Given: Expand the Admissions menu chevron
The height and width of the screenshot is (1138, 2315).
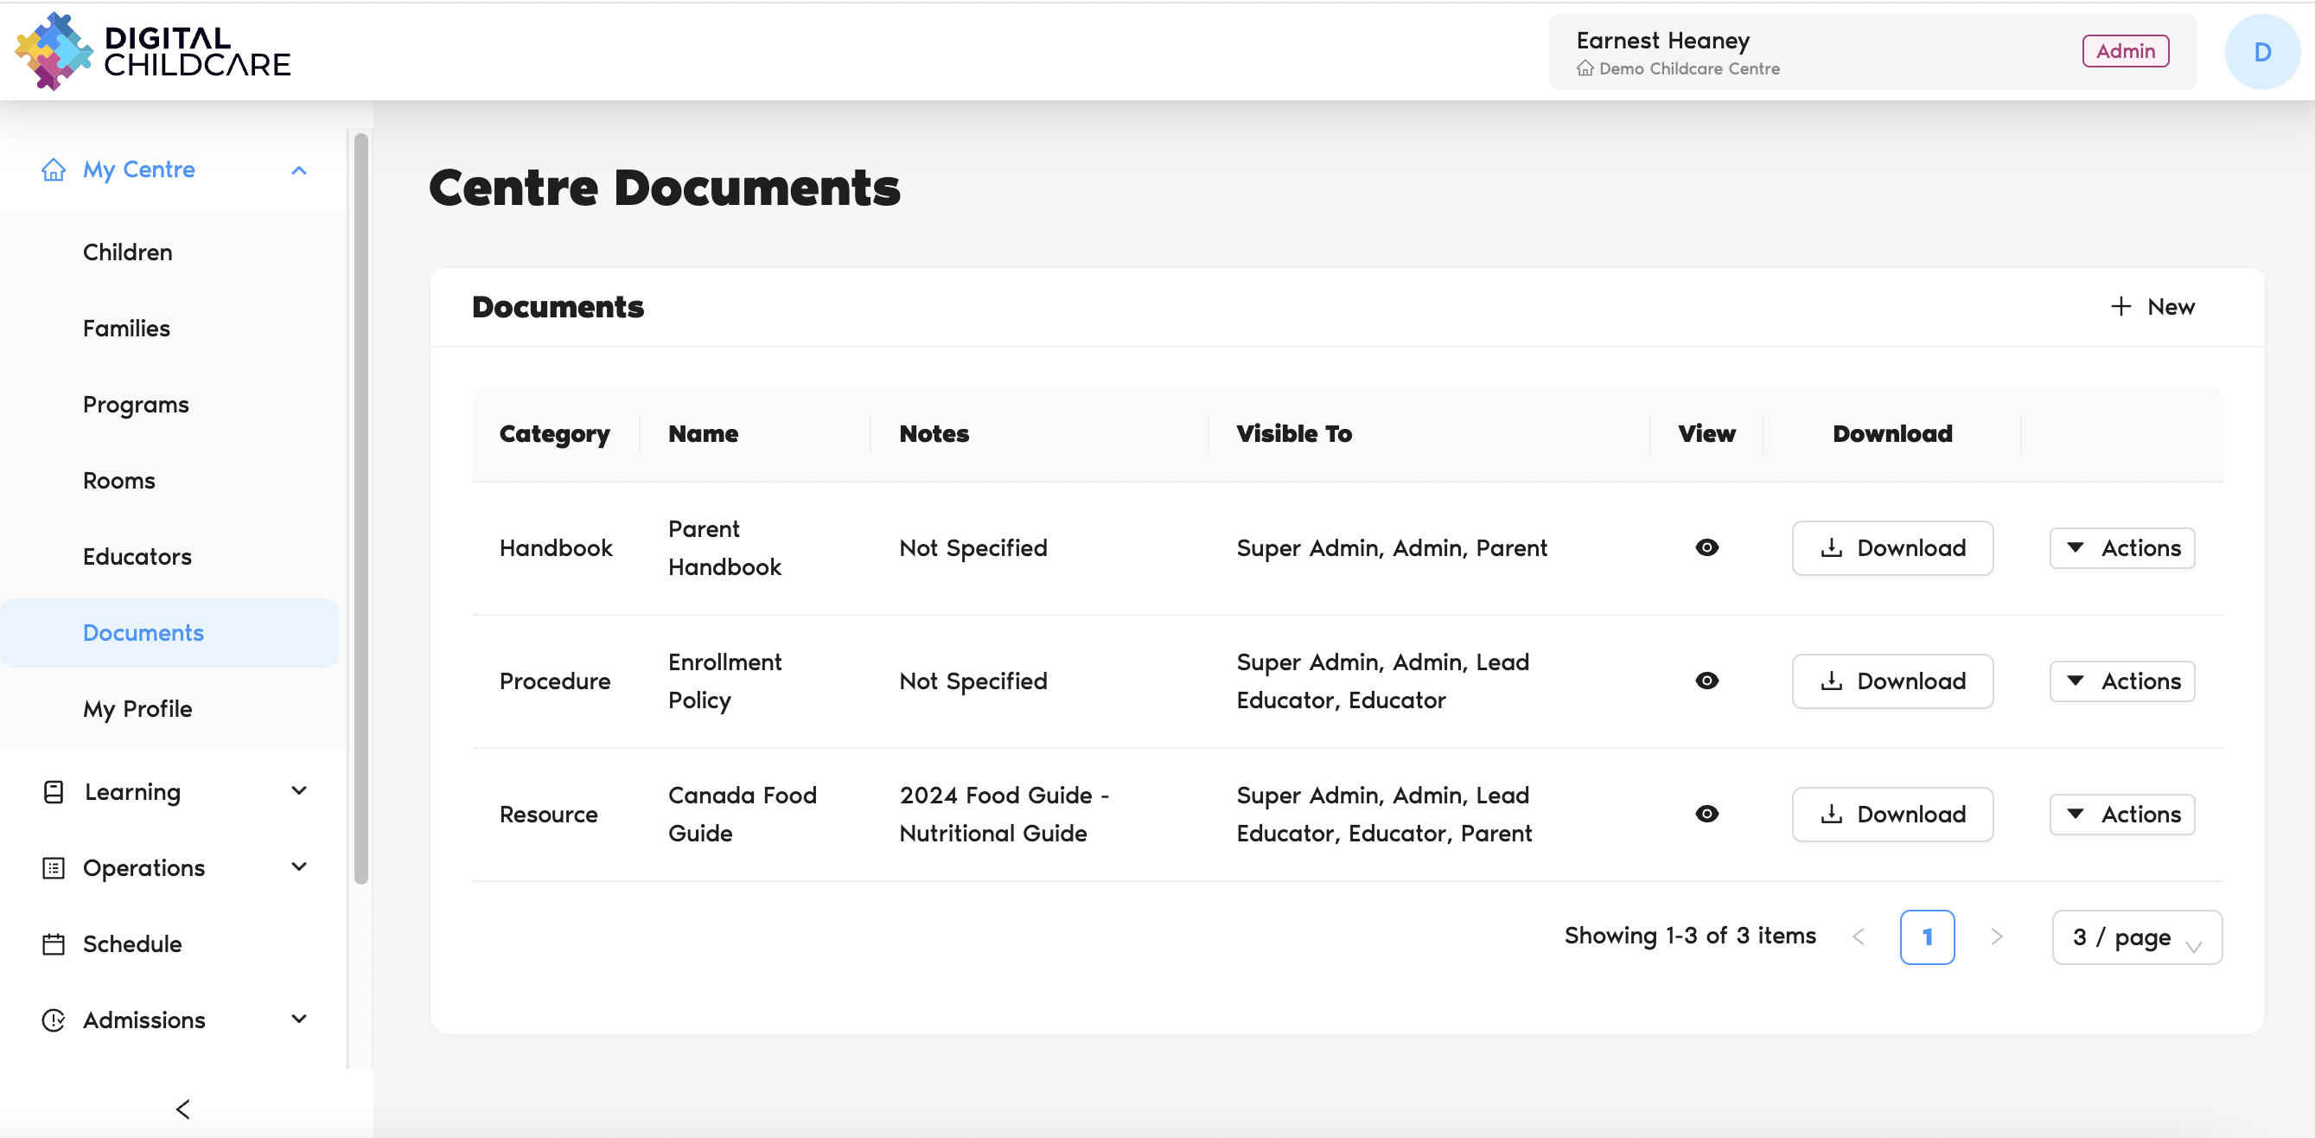Looking at the screenshot, I should click(299, 1020).
